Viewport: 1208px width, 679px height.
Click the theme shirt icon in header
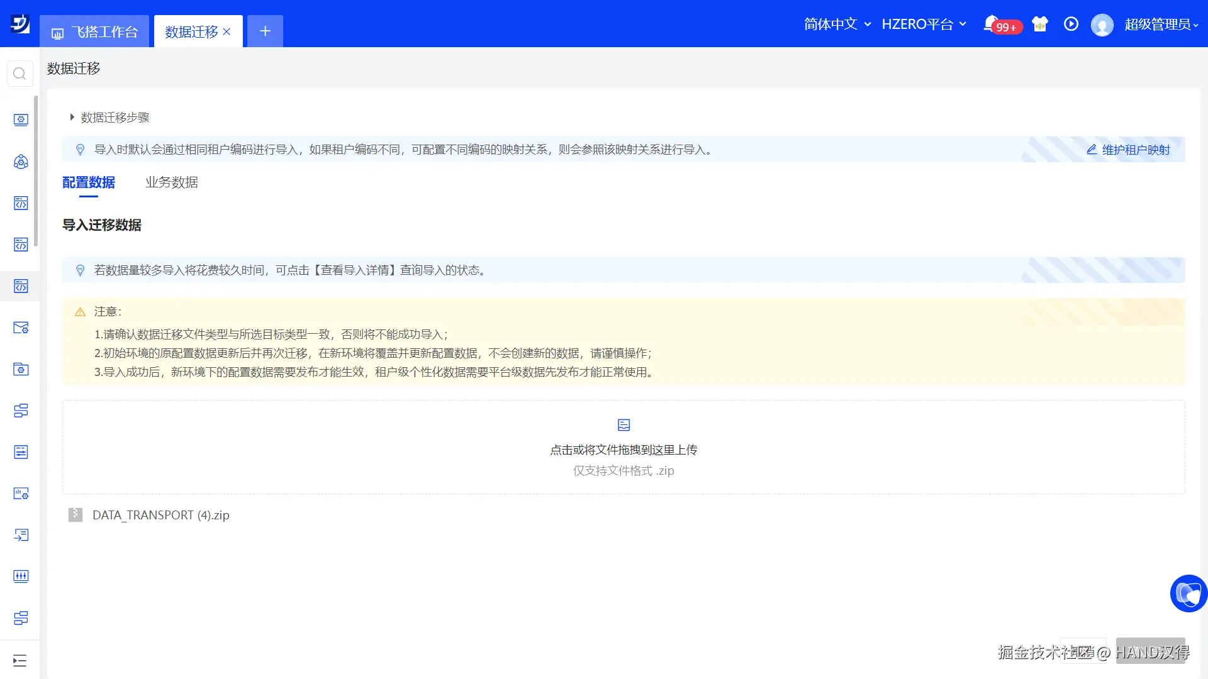click(x=1040, y=24)
